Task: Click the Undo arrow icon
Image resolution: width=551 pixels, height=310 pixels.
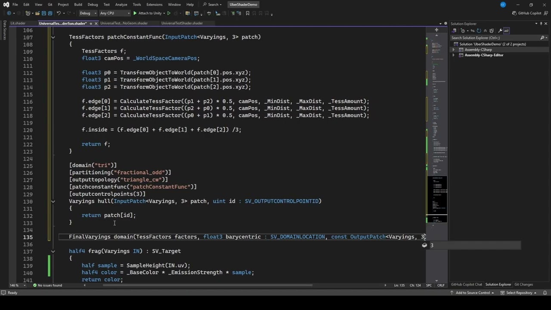Action: click(59, 13)
